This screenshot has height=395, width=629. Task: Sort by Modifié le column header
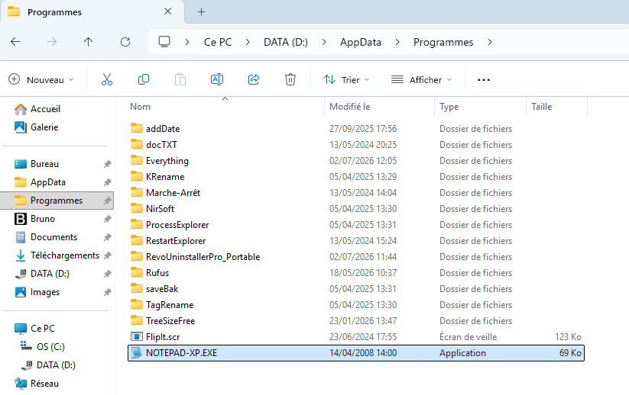coord(349,107)
